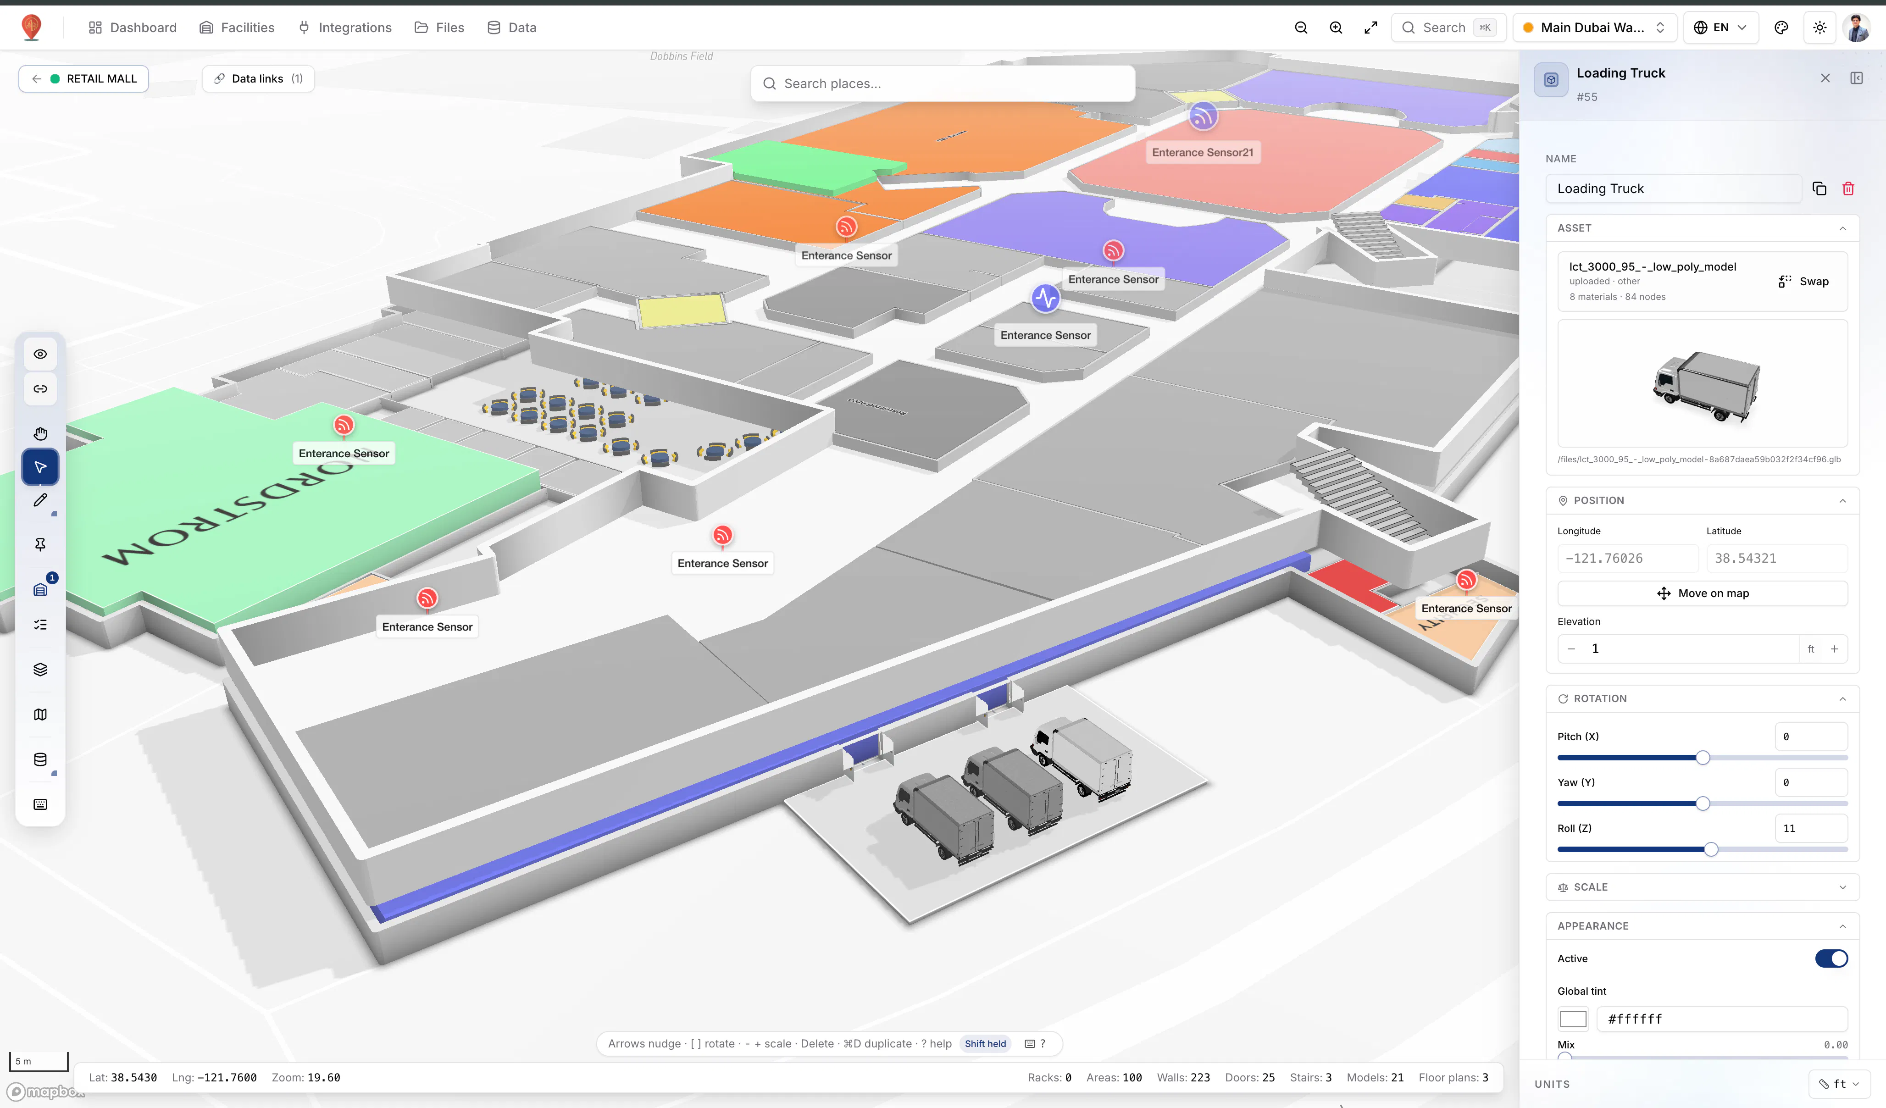The image size is (1886, 1108).
Task: Open the Global tint color swatch
Action: pos(1572,1019)
